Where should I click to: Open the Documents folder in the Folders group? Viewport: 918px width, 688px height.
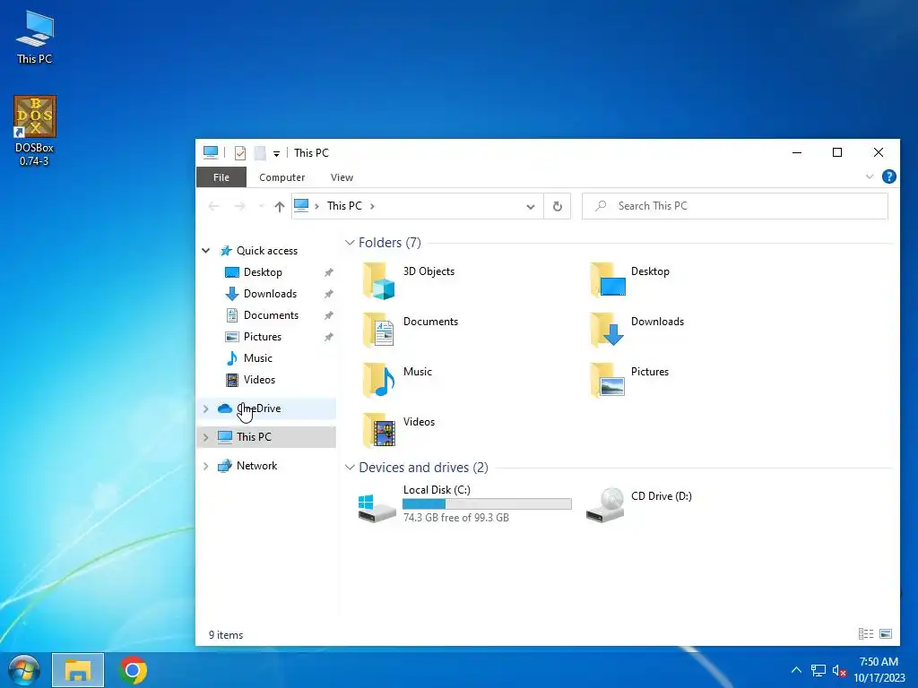(379, 331)
